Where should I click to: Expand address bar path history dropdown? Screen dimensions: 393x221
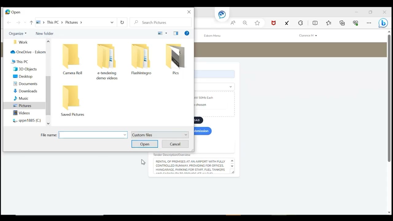(112, 22)
